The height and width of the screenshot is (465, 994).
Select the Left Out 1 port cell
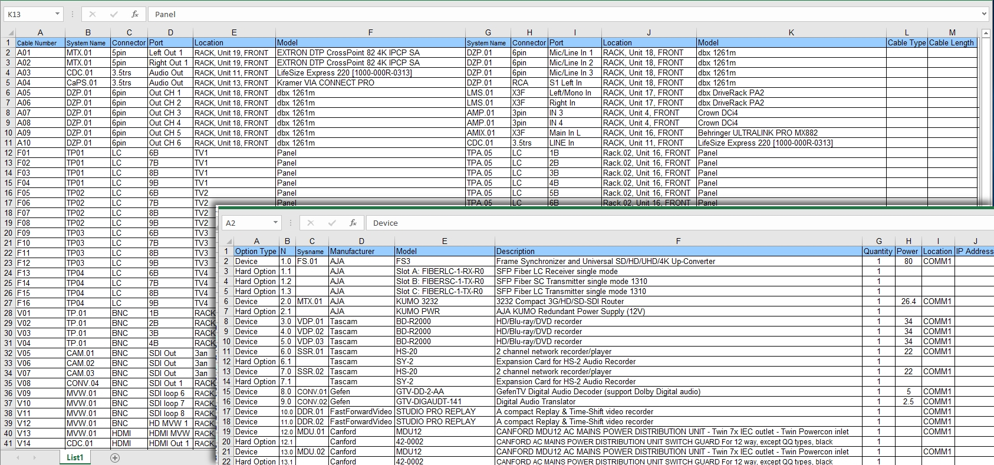(170, 52)
